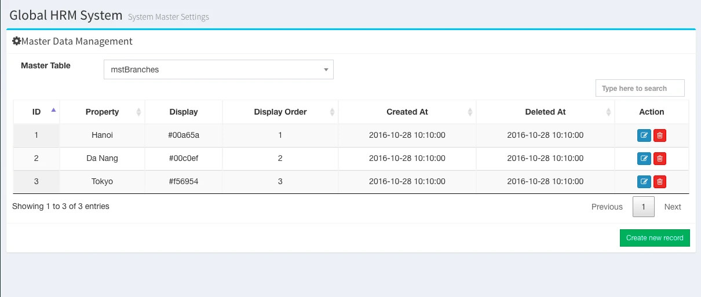This screenshot has width=701, height=297.
Task: Click the Master Data Management gear icon
Action: (16, 41)
